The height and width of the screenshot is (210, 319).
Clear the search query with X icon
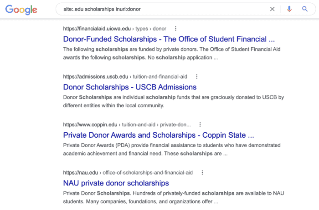pos(272,9)
